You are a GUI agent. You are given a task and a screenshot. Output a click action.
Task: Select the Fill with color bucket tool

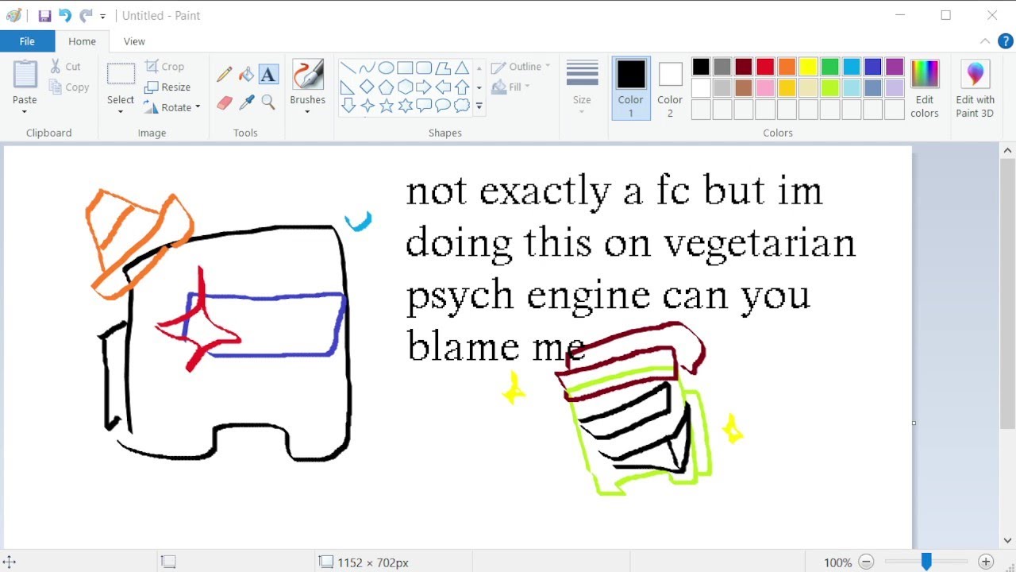[247, 74]
